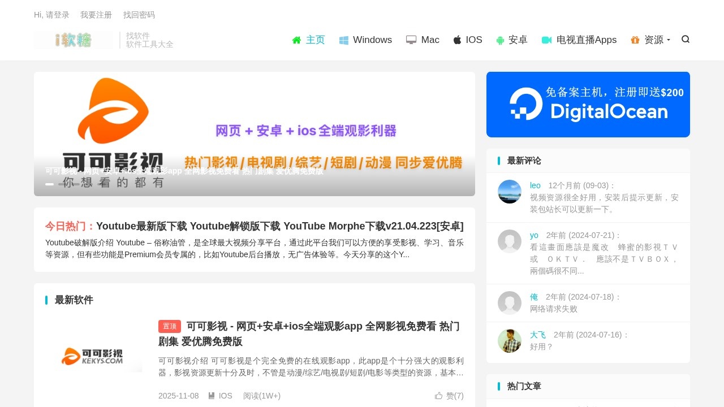Click commenter name leo

(x=535, y=185)
